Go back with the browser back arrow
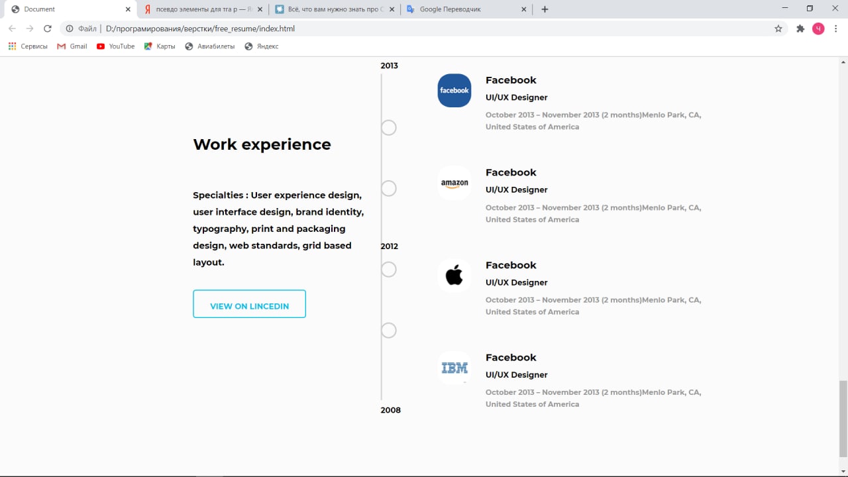Viewport: 848px width, 477px height. pyautogui.click(x=12, y=28)
